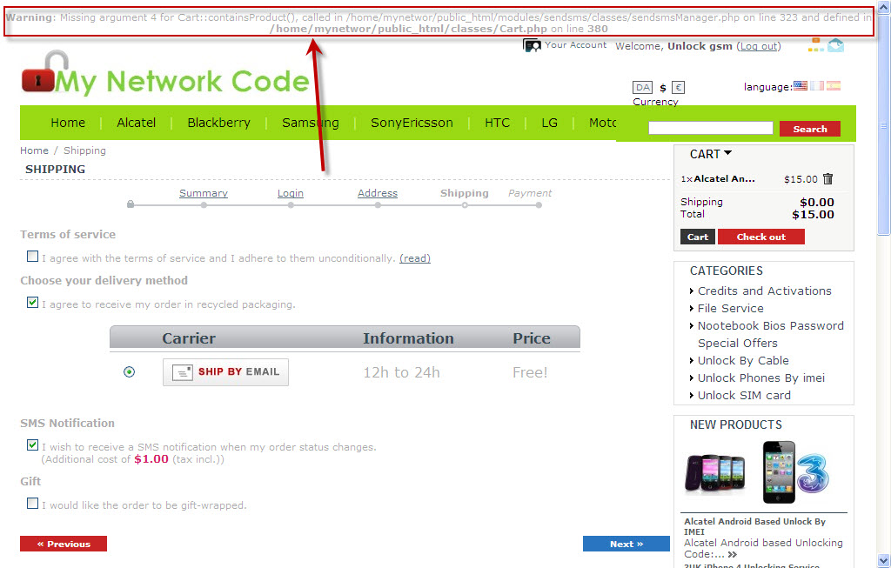Click the Log out link
The width and height of the screenshot is (891, 568).
coord(759,46)
